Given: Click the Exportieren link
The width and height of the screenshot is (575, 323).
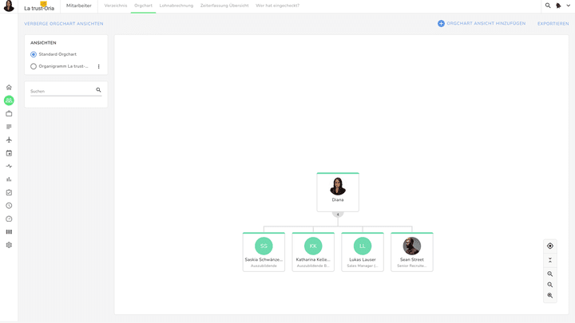Looking at the screenshot, I should [x=553, y=24].
